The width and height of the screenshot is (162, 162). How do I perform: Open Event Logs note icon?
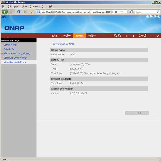tap(155, 36)
